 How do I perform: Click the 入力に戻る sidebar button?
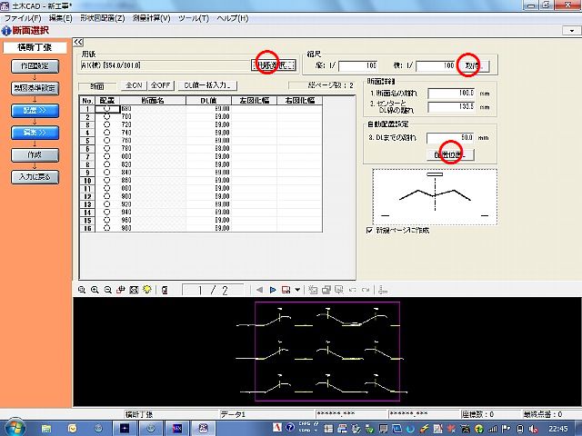35,177
